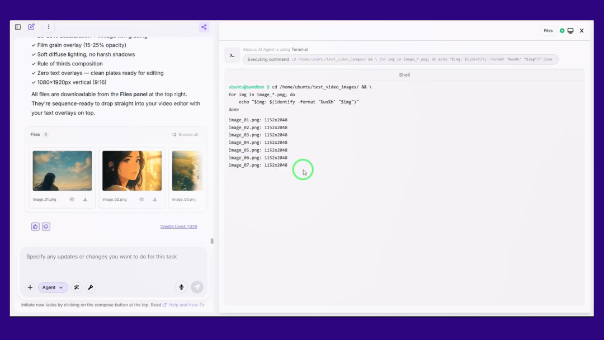604x340 pixels.
Task: Click the 'Terminal' label in agent status
Action: coord(300,50)
